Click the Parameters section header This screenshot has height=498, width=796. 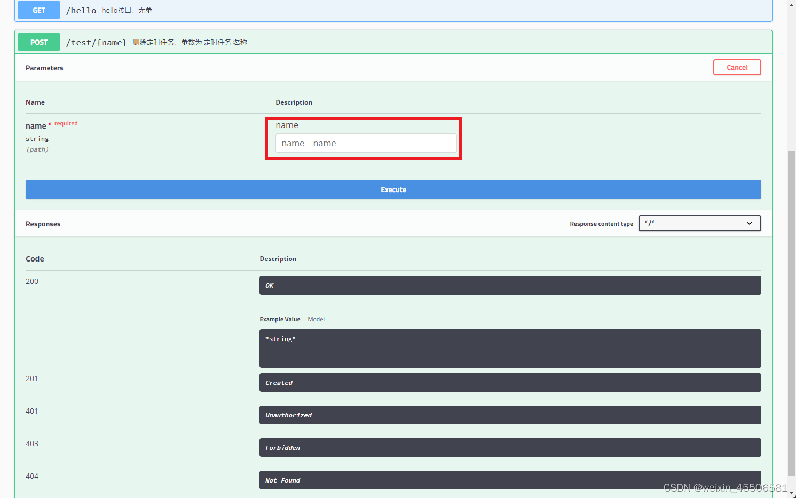pyautogui.click(x=44, y=68)
